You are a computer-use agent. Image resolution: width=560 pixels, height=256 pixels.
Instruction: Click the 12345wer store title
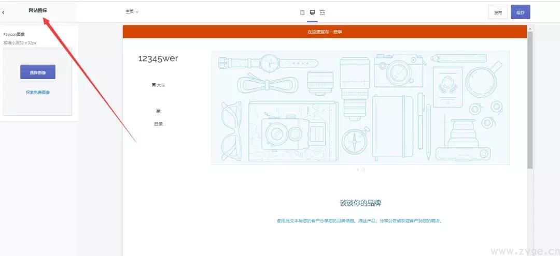point(158,58)
